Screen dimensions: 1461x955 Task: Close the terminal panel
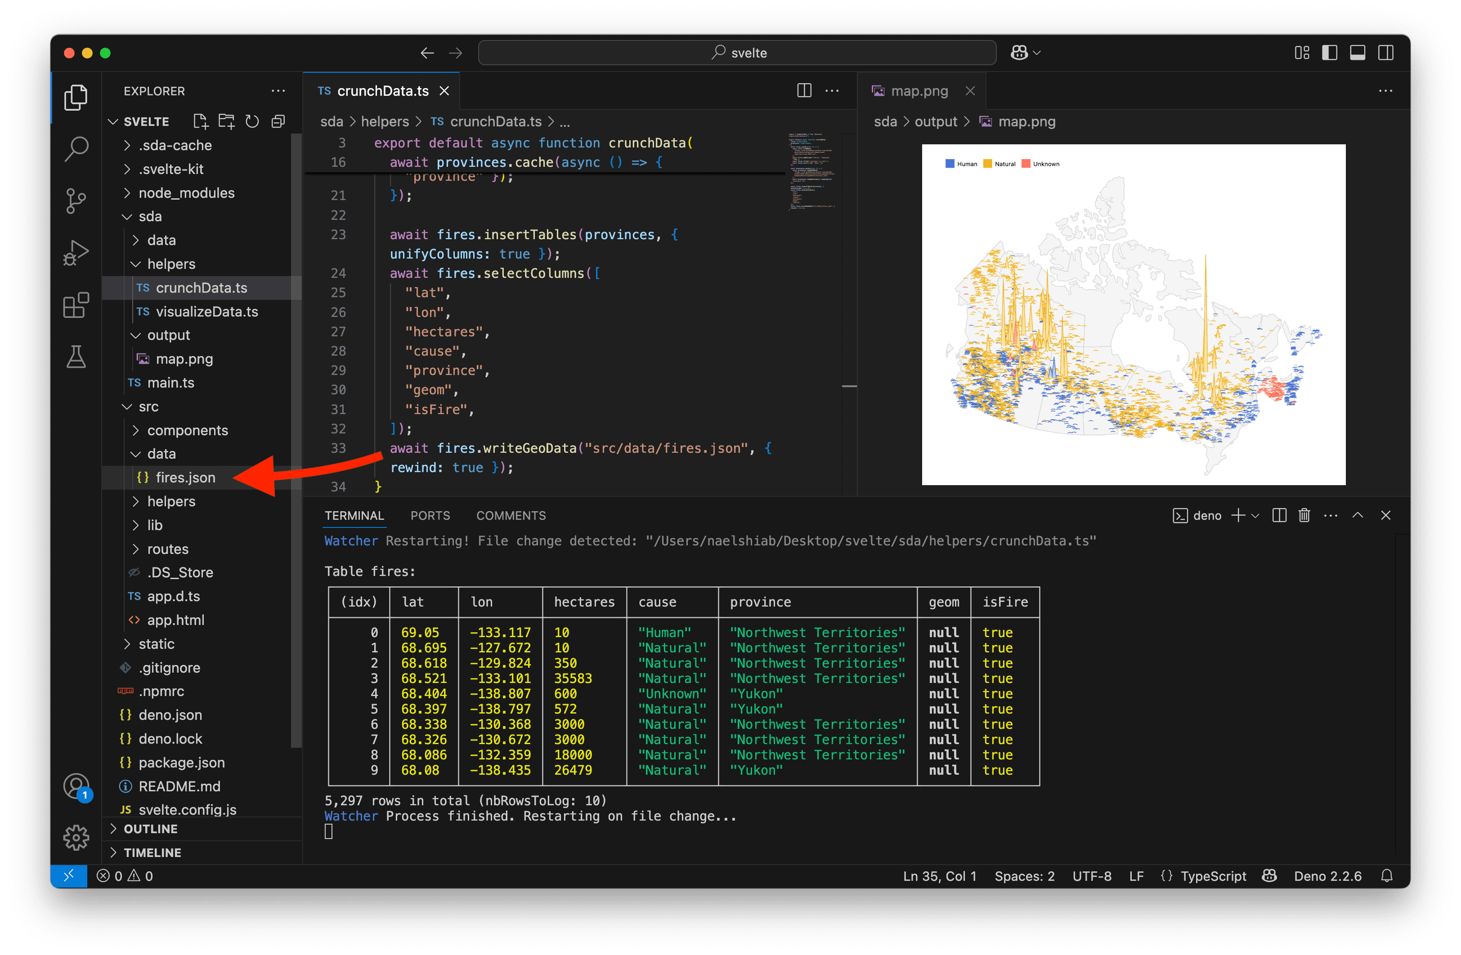point(1385,516)
